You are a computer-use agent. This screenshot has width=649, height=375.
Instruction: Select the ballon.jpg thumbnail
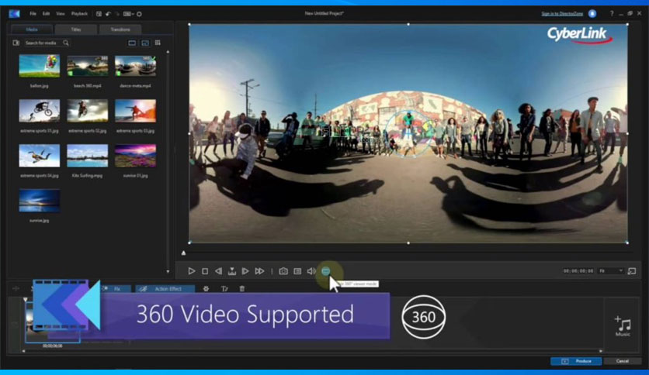40,66
